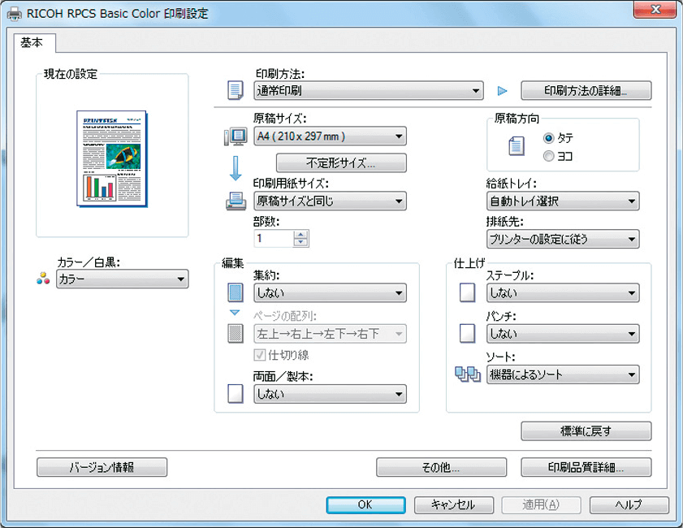Click the punch page icon beside パンチ
683x528 pixels.
point(467,333)
